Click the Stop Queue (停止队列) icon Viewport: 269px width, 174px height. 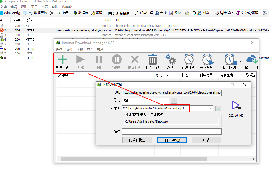pyautogui.click(x=230, y=59)
